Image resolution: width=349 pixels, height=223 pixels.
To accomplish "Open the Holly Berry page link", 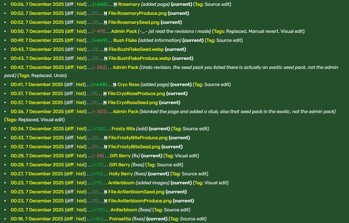I will coord(121,174).
